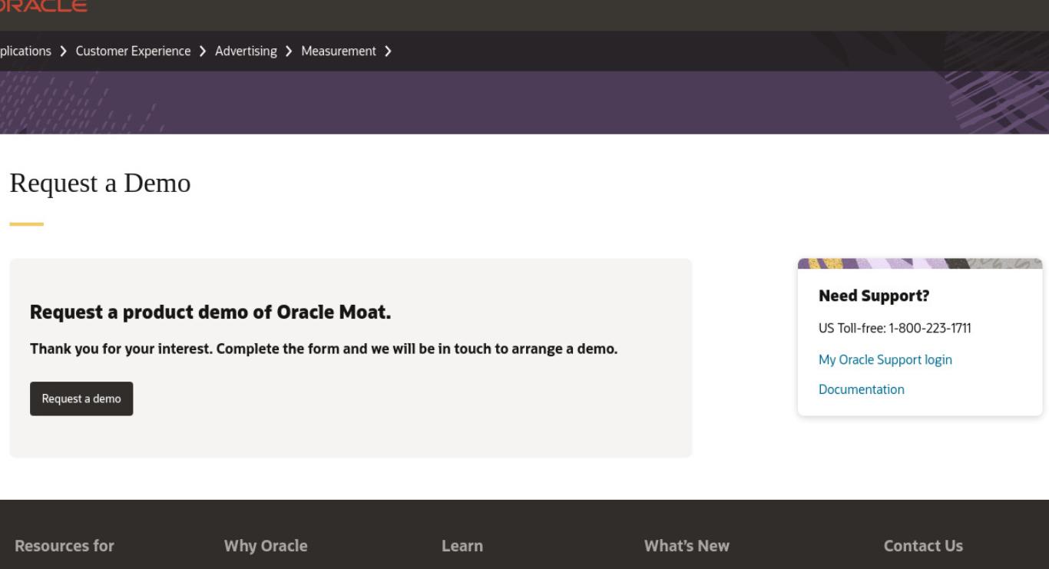The height and width of the screenshot is (569, 1049).
Task: Click the "Resources for" footer heading
Action: coord(65,546)
